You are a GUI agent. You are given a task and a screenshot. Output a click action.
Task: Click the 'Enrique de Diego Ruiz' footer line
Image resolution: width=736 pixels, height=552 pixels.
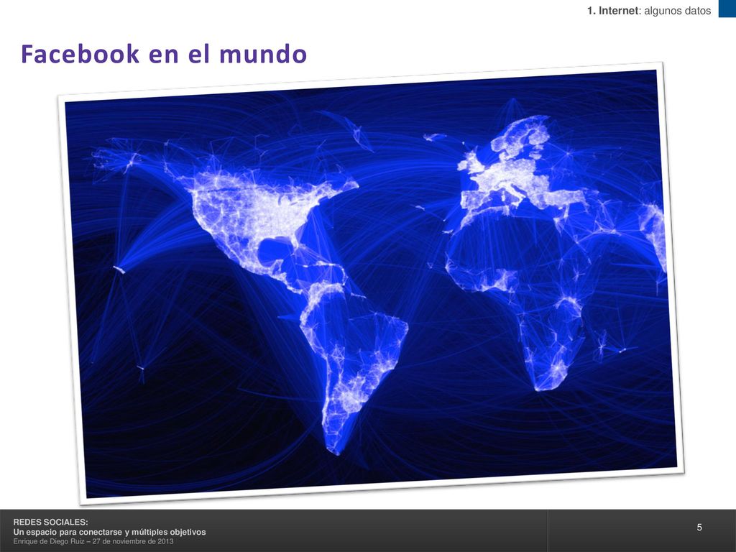(x=93, y=541)
